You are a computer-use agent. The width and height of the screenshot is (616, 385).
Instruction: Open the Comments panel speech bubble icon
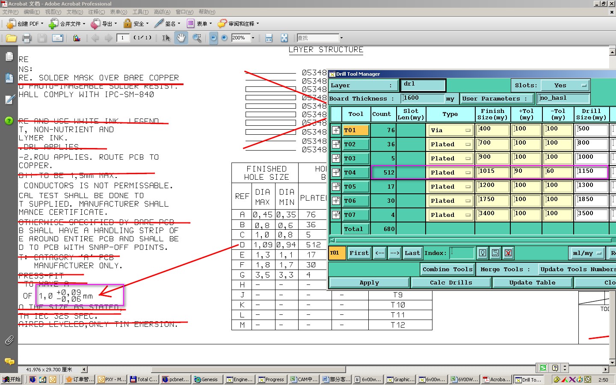coord(9,361)
